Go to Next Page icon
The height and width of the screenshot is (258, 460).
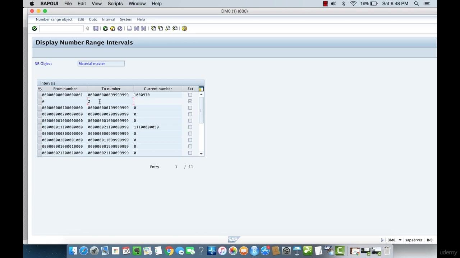click(168, 28)
